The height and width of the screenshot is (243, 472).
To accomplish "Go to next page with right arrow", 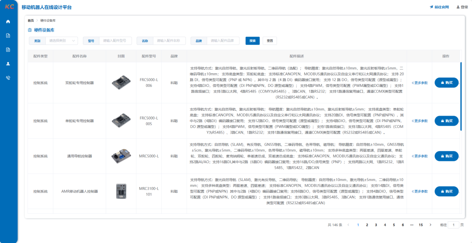I will 430,225.
